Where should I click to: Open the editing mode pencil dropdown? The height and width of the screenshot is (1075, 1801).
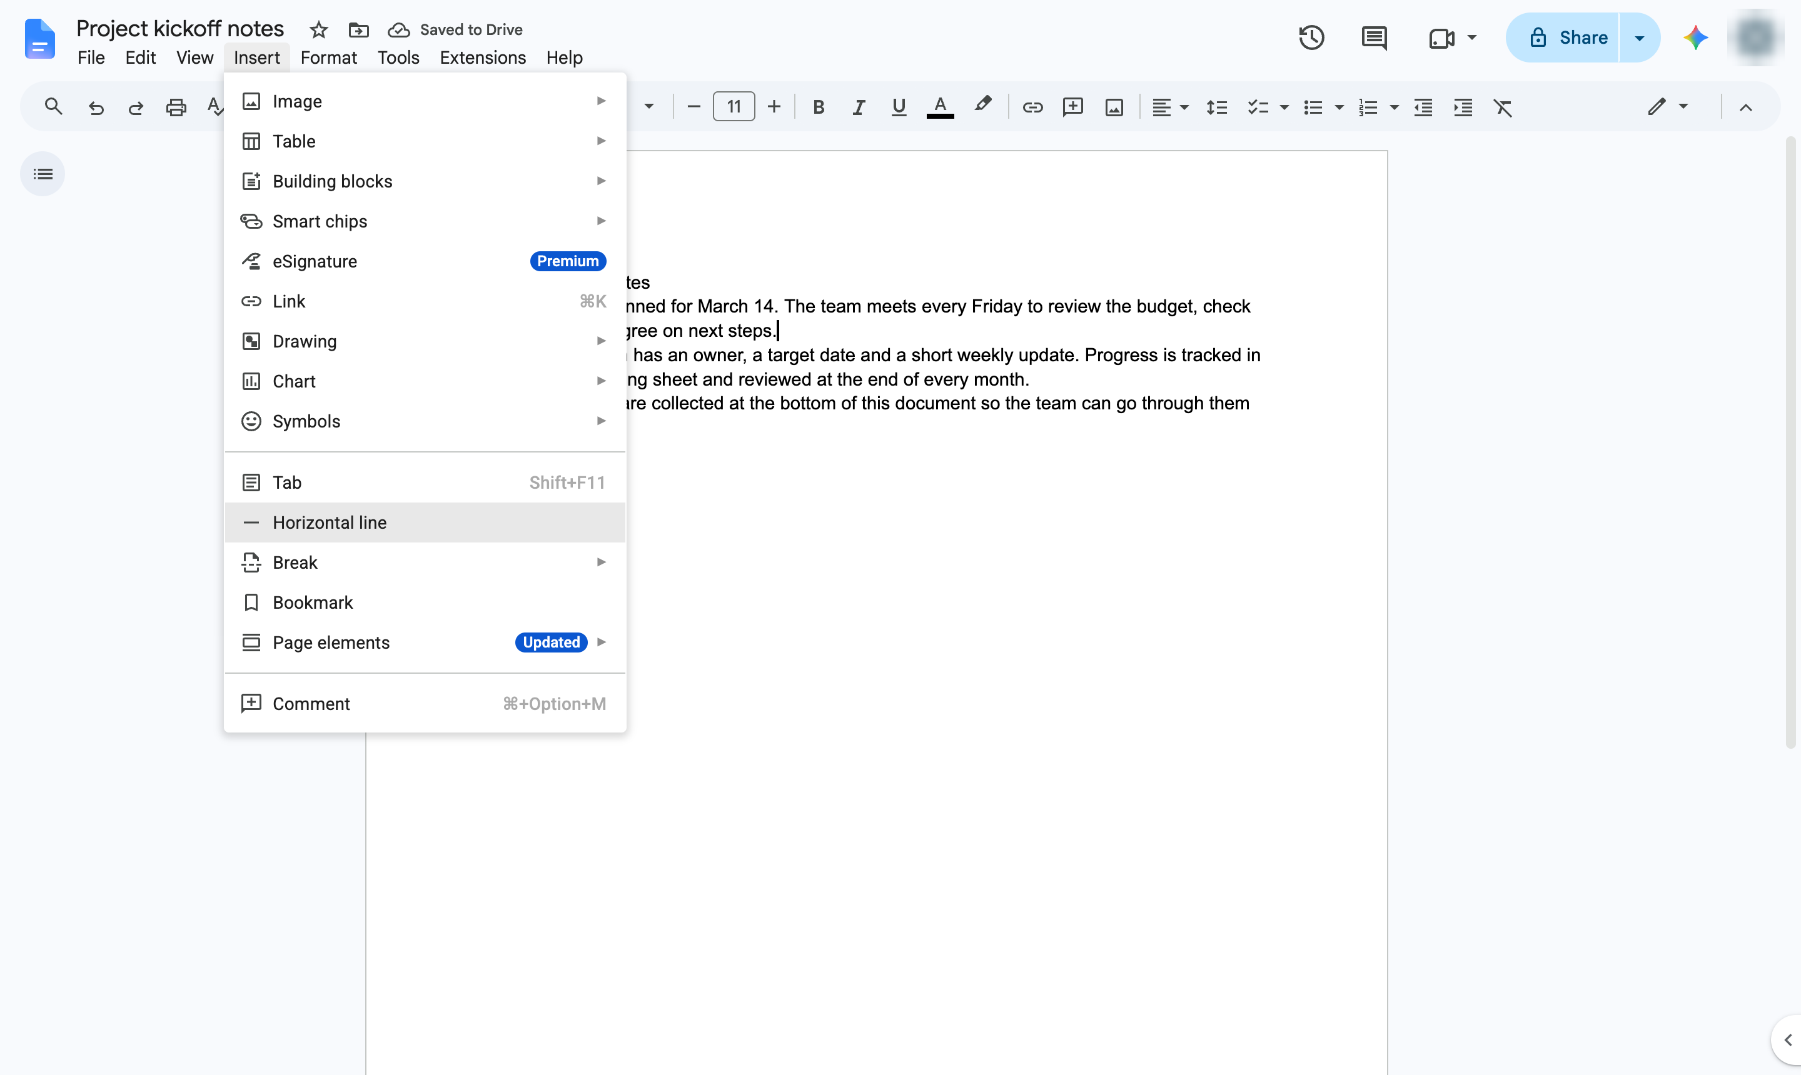click(x=1666, y=107)
